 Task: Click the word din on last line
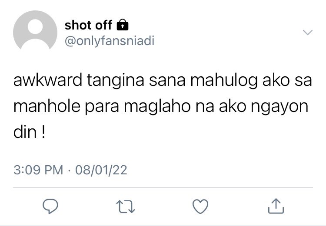(x=25, y=132)
